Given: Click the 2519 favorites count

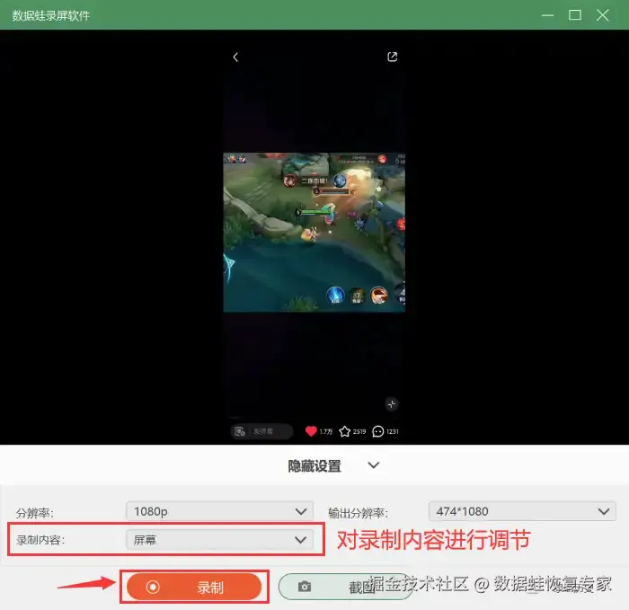Looking at the screenshot, I should [x=359, y=431].
